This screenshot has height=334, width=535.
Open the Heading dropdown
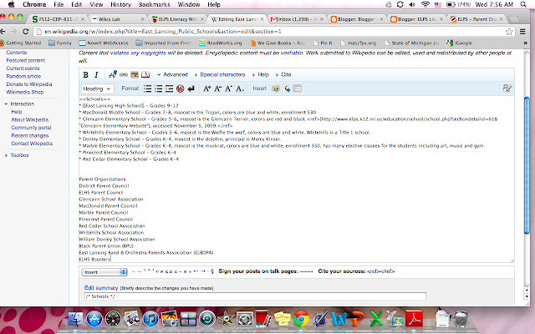pos(97,89)
